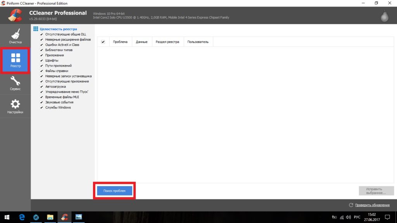The height and width of the screenshot is (223, 397).
Task: Toggle the Библиотеки типов checkbox
Action: 41,50
